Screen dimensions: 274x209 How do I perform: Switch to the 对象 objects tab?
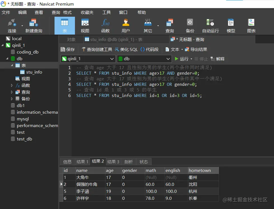(x=71, y=40)
